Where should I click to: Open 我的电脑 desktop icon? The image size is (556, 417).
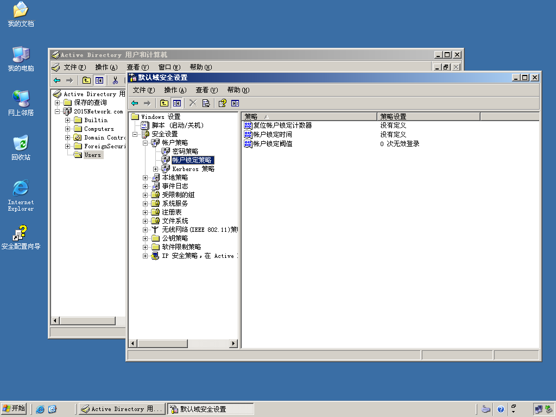[x=21, y=59]
